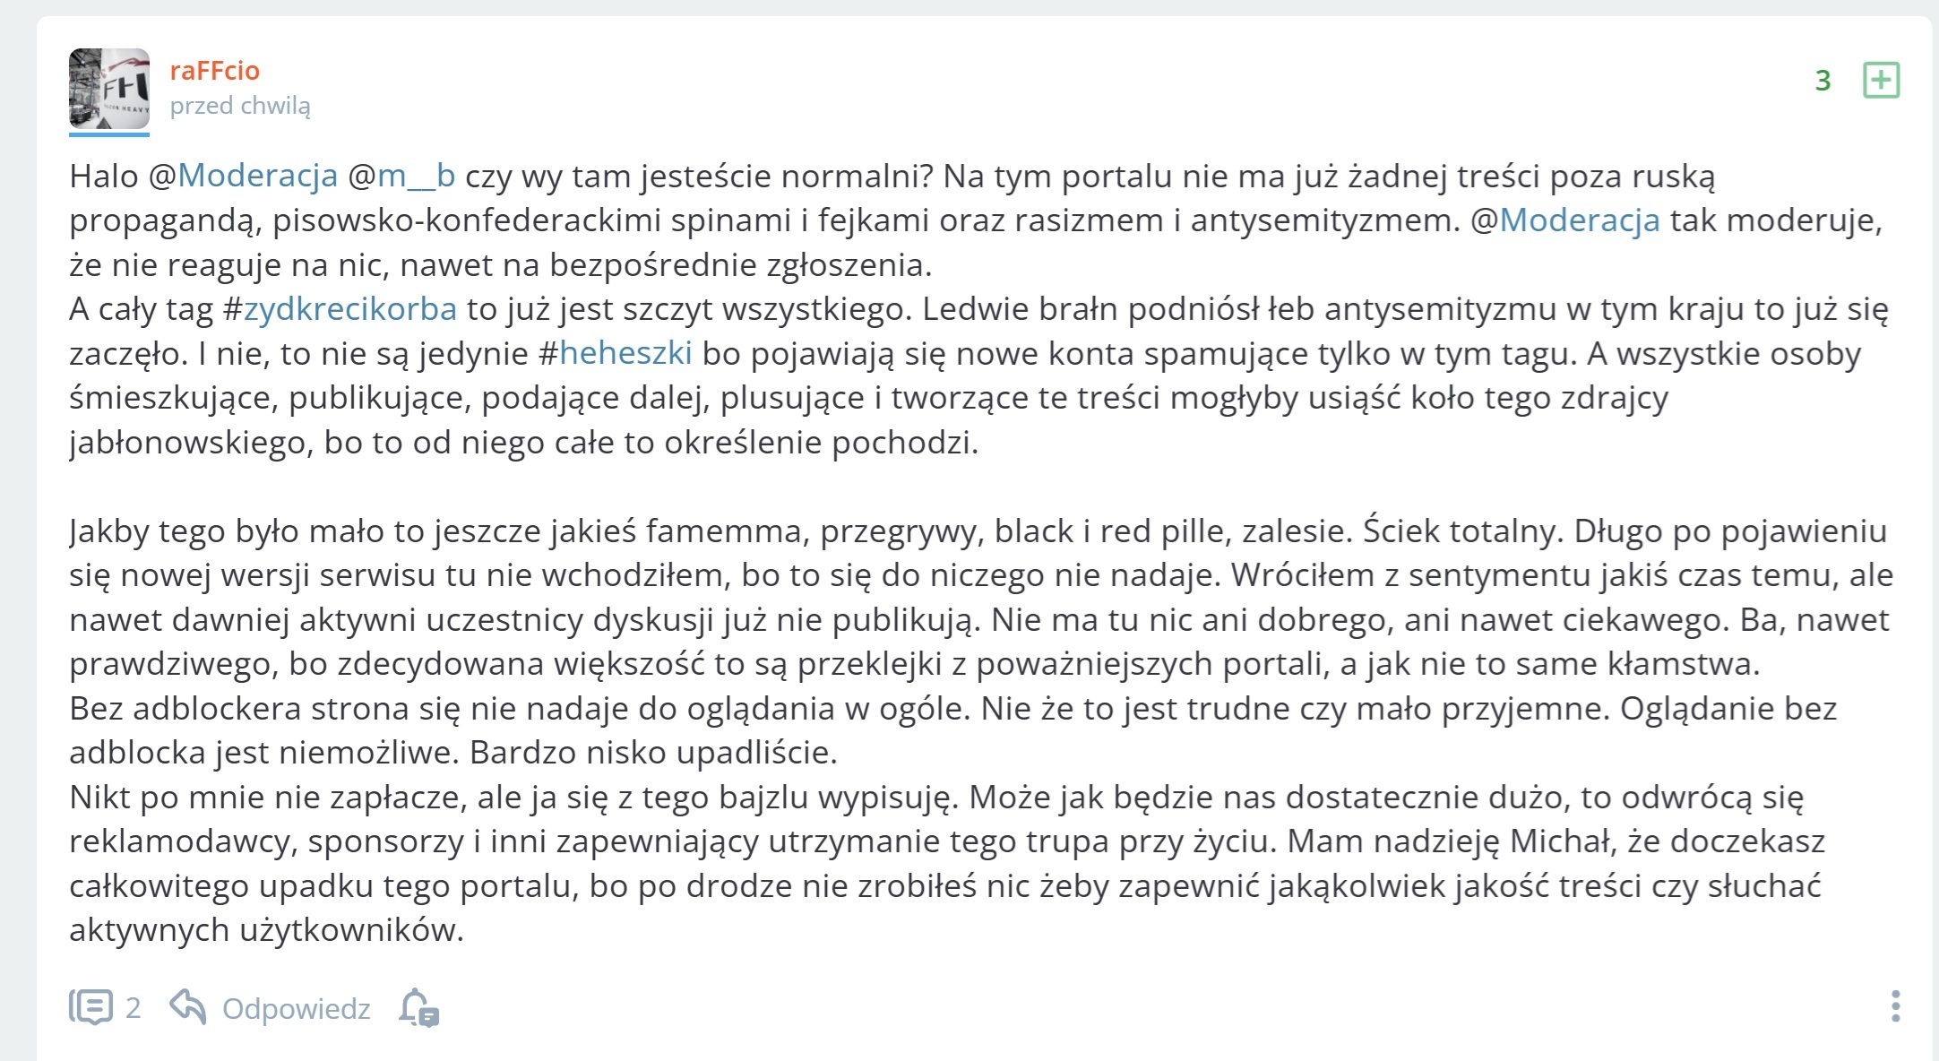
Task: Open the first @Moderacja mention
Action: 257,176
